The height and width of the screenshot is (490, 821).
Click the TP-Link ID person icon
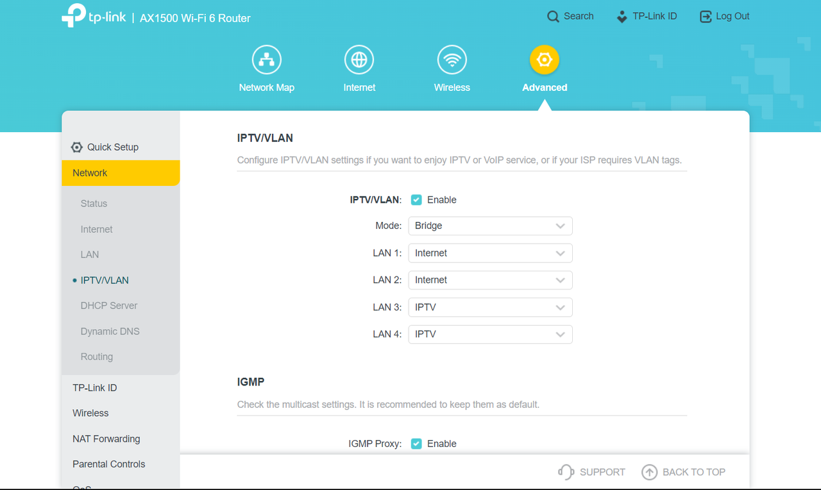[621, 16]
